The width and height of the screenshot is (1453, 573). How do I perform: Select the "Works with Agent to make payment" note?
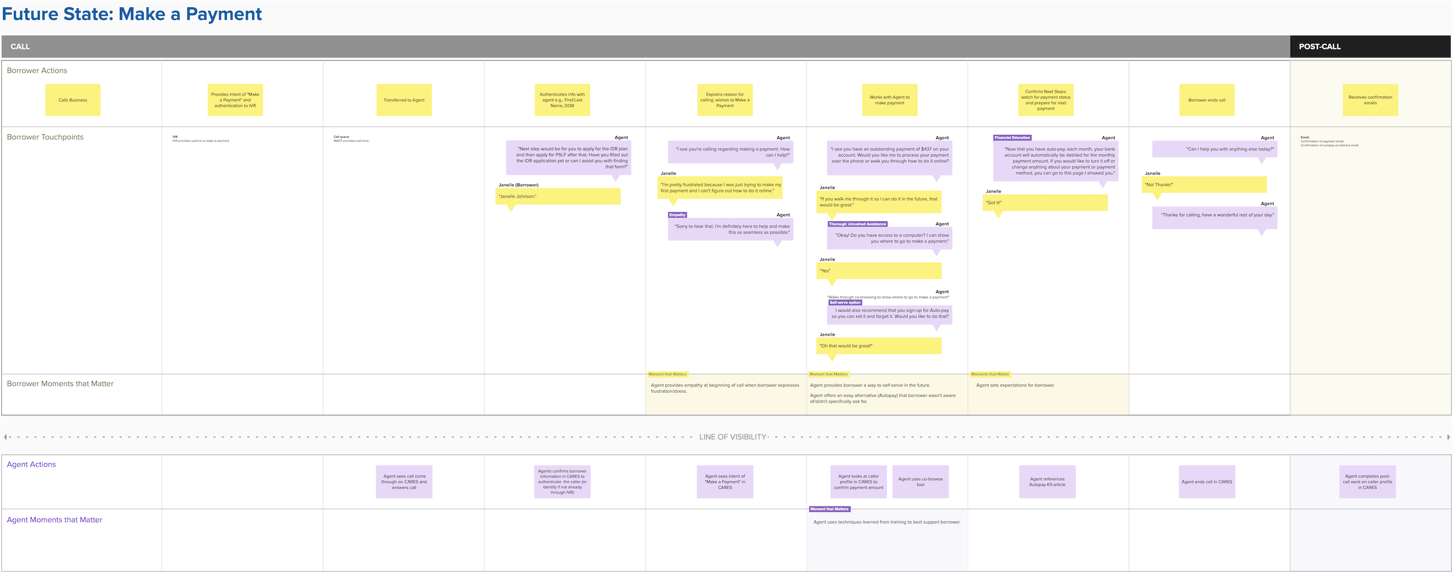pyautogui.click(x=889, y=100)
